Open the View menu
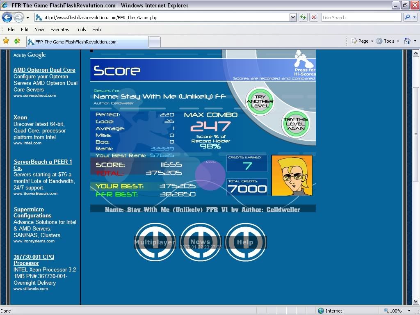The image size is (420, 315). (39, 30)
